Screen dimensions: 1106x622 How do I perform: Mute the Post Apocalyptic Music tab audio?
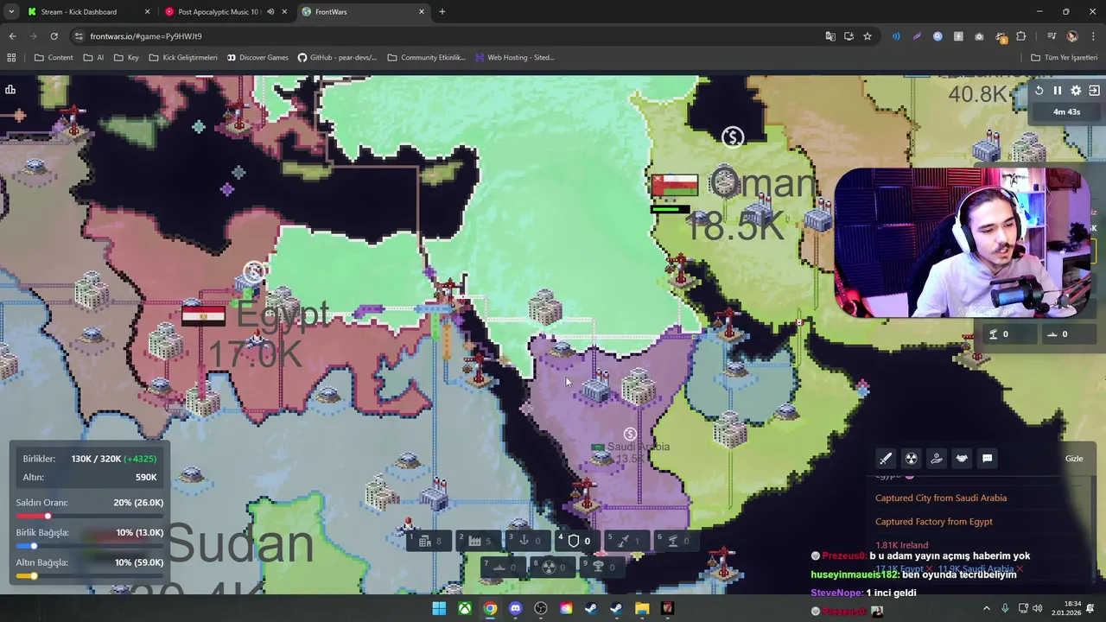coord(270,12)
